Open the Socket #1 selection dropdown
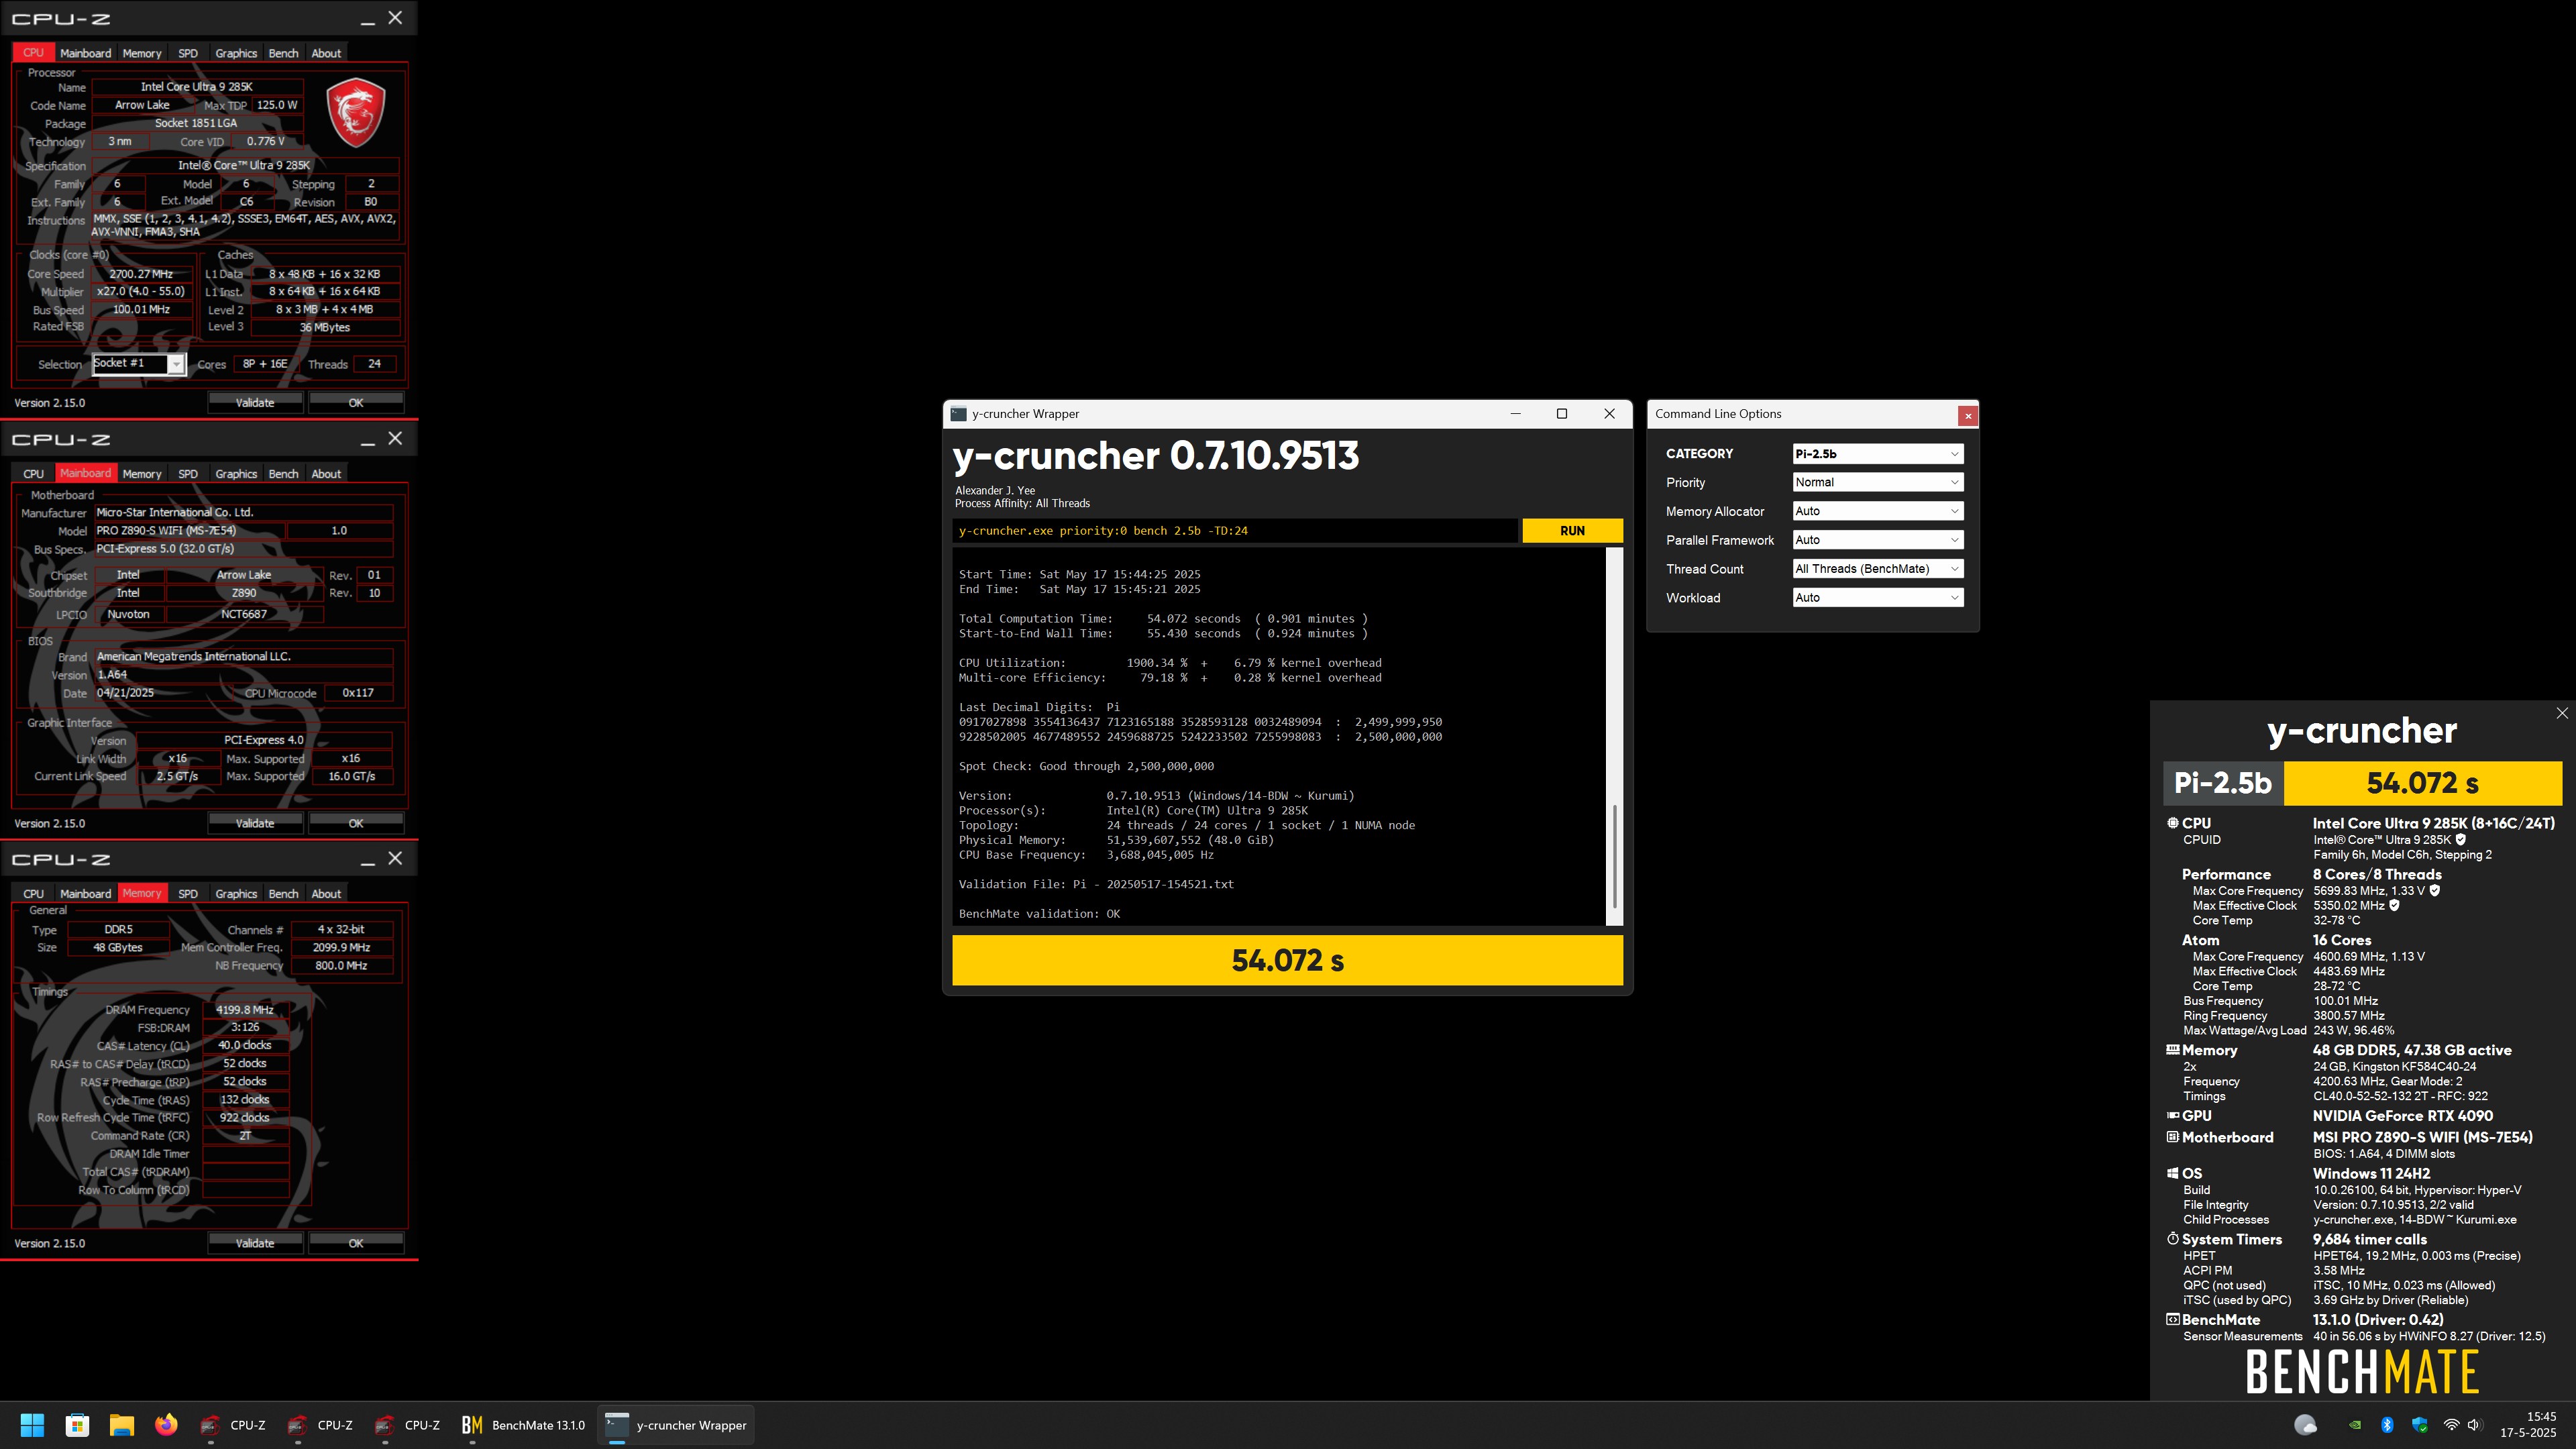This screenshot has width=2576, height=1449. [x=139, y=364]
